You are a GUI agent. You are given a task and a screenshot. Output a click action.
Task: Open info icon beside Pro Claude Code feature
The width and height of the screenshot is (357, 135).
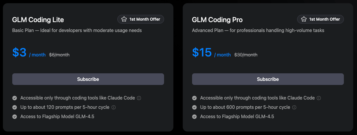319,98
